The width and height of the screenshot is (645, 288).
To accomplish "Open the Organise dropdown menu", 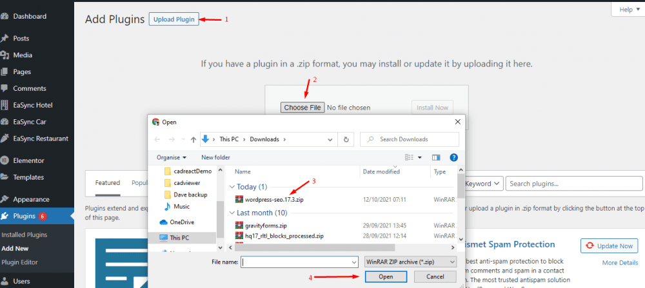I will click(x=172, y=157).
